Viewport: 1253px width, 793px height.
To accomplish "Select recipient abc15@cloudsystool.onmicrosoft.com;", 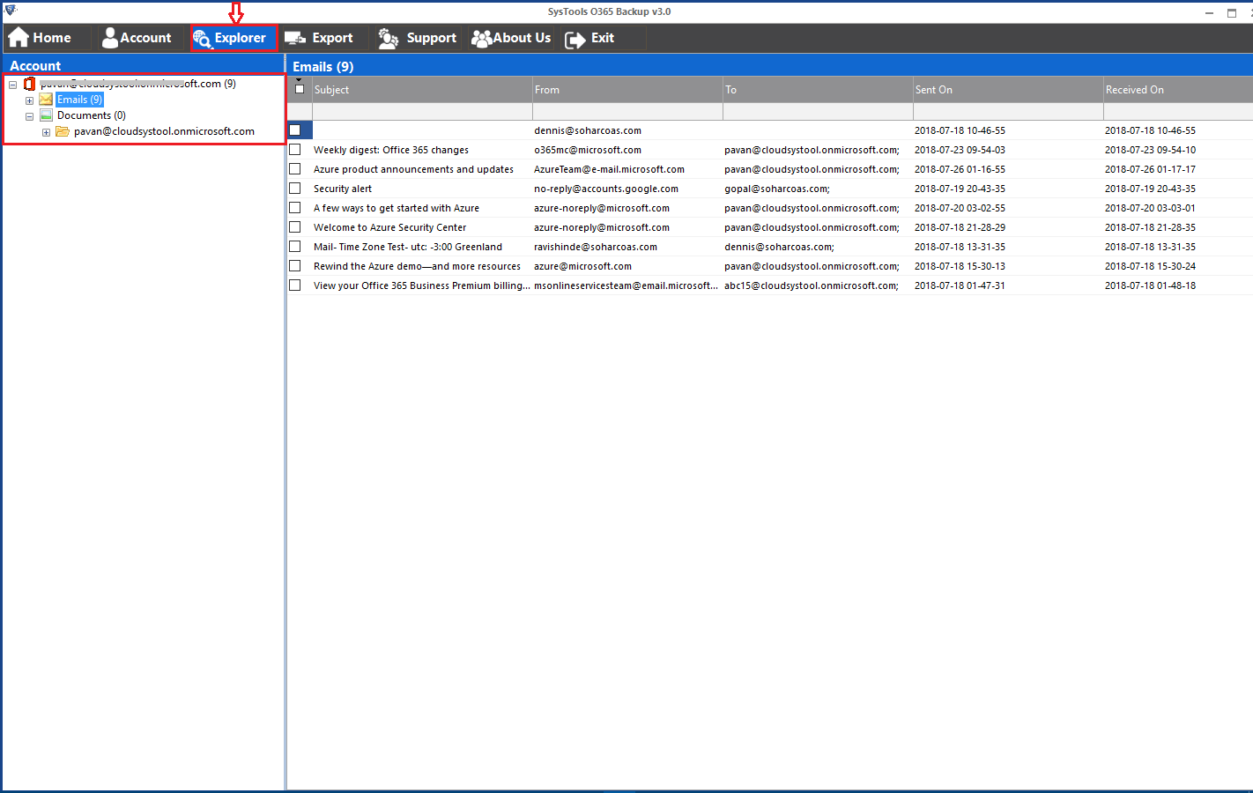I will [x=812, y=285].
